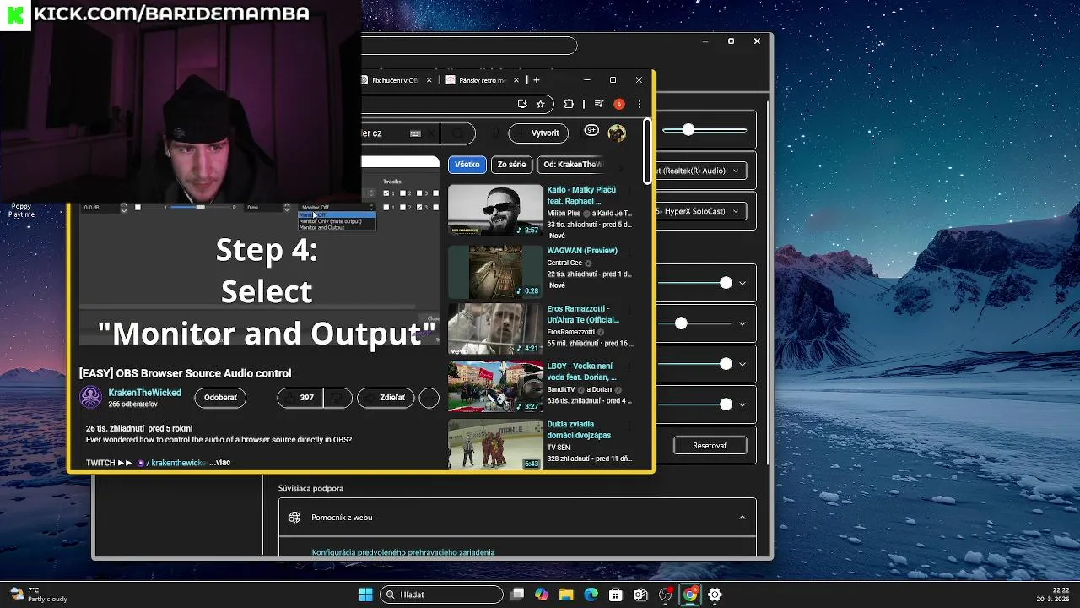Open Task View on the taskbar
The height and width of the screenshot is (608, 1080).
tap(517, 594)
